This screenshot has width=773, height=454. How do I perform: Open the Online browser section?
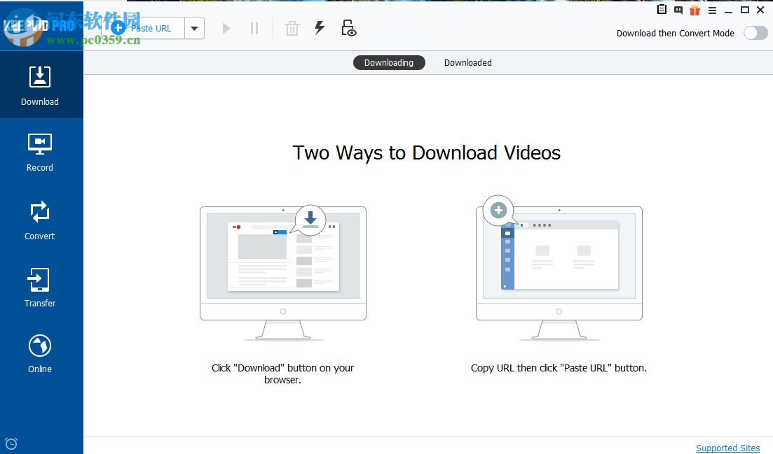40,353
